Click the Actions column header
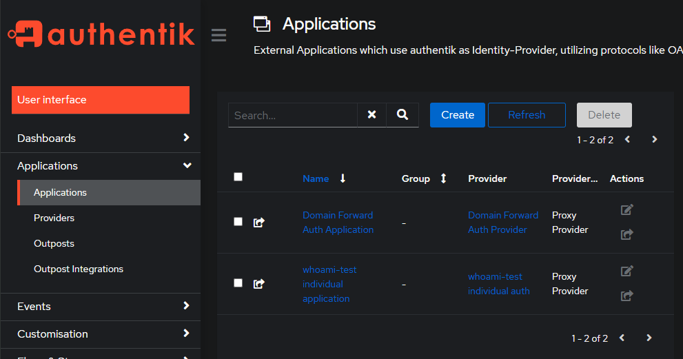The image size is (683, 359). click(x=626, y=178)
